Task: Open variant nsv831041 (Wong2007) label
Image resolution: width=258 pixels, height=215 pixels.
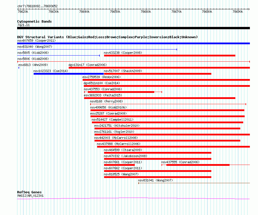Action: (x=155, y=180)
